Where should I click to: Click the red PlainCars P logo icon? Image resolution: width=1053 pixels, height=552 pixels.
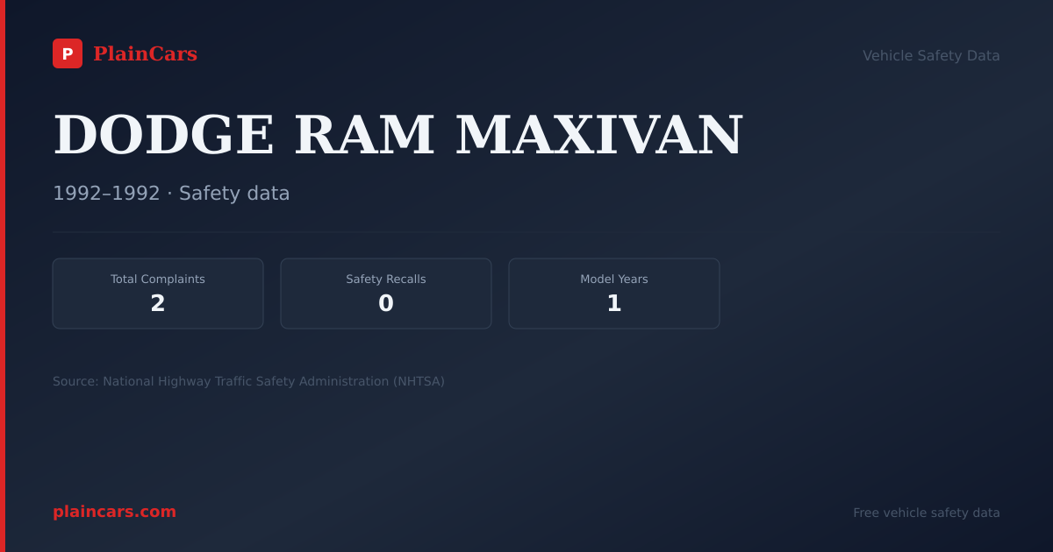point(68,53)
